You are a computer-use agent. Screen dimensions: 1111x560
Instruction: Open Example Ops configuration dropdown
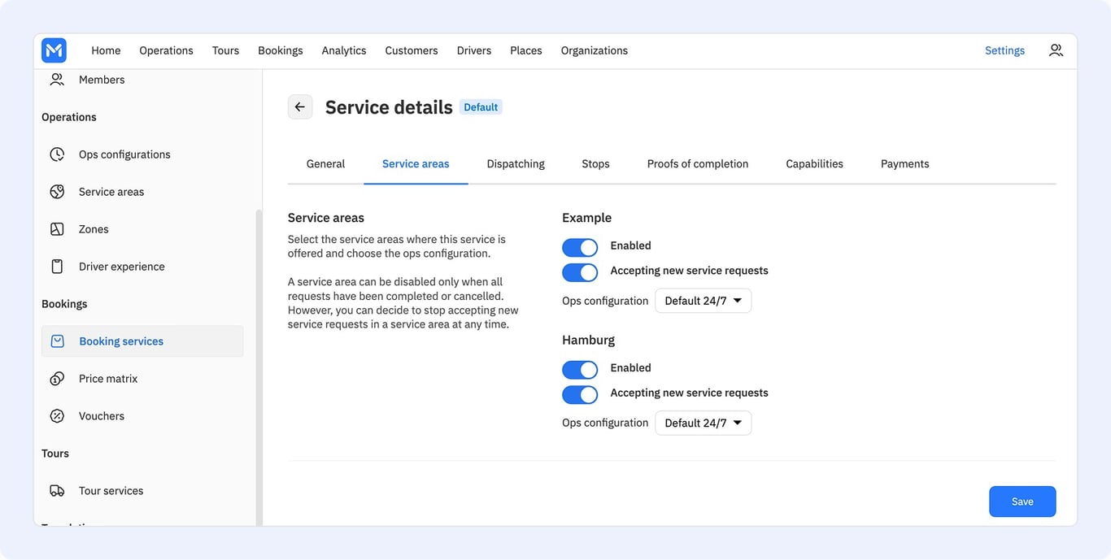pyautogui.click(x=703, y=301)
